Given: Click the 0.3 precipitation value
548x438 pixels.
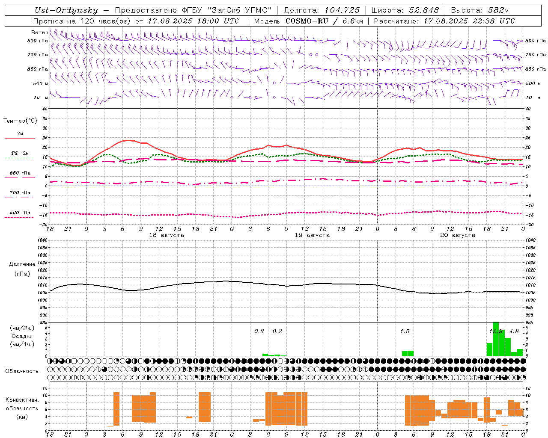Looking at the screenshot, I should click(x=259, y=331).
